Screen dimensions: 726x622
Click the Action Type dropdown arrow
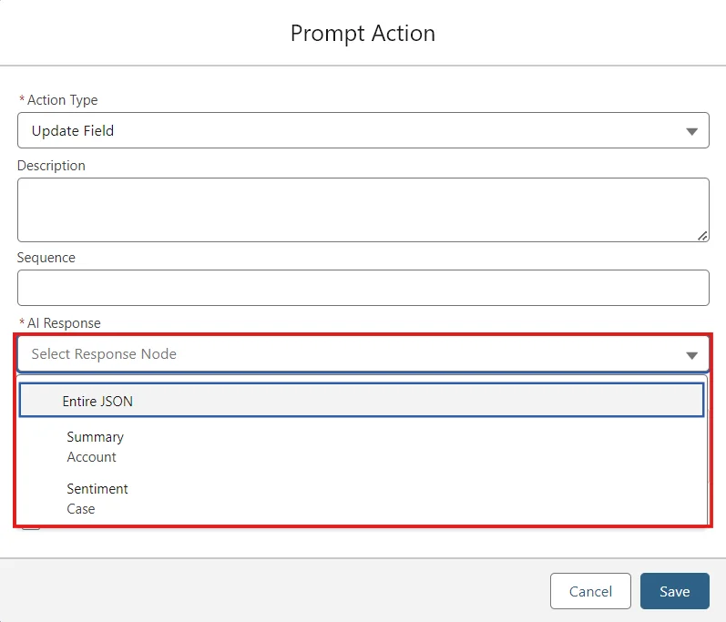(x=691, y=131)
